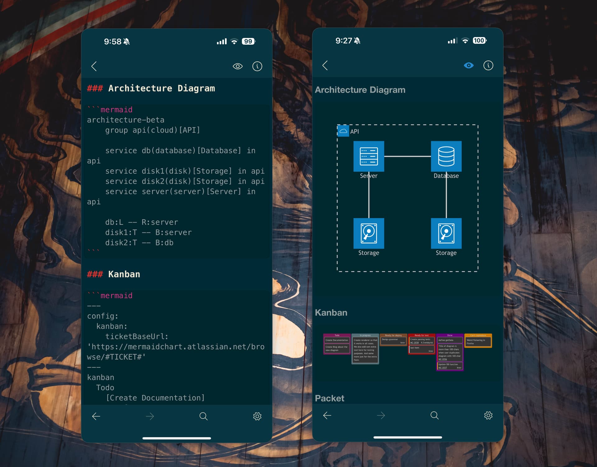Screen dimensions: 597x467
Task: Select the Database icon in the diagram
Action: (446, 156)
